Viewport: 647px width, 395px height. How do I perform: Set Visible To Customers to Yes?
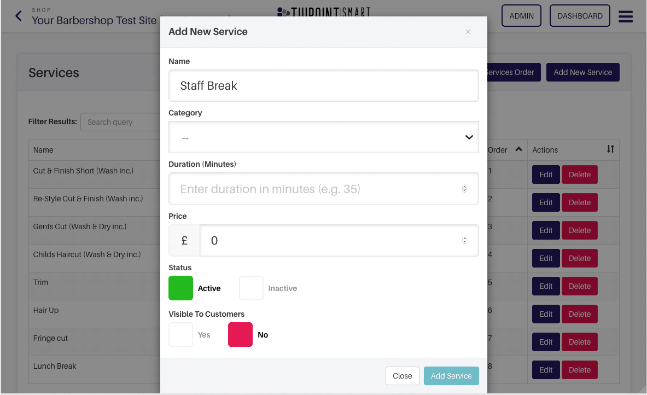[180, 334]
